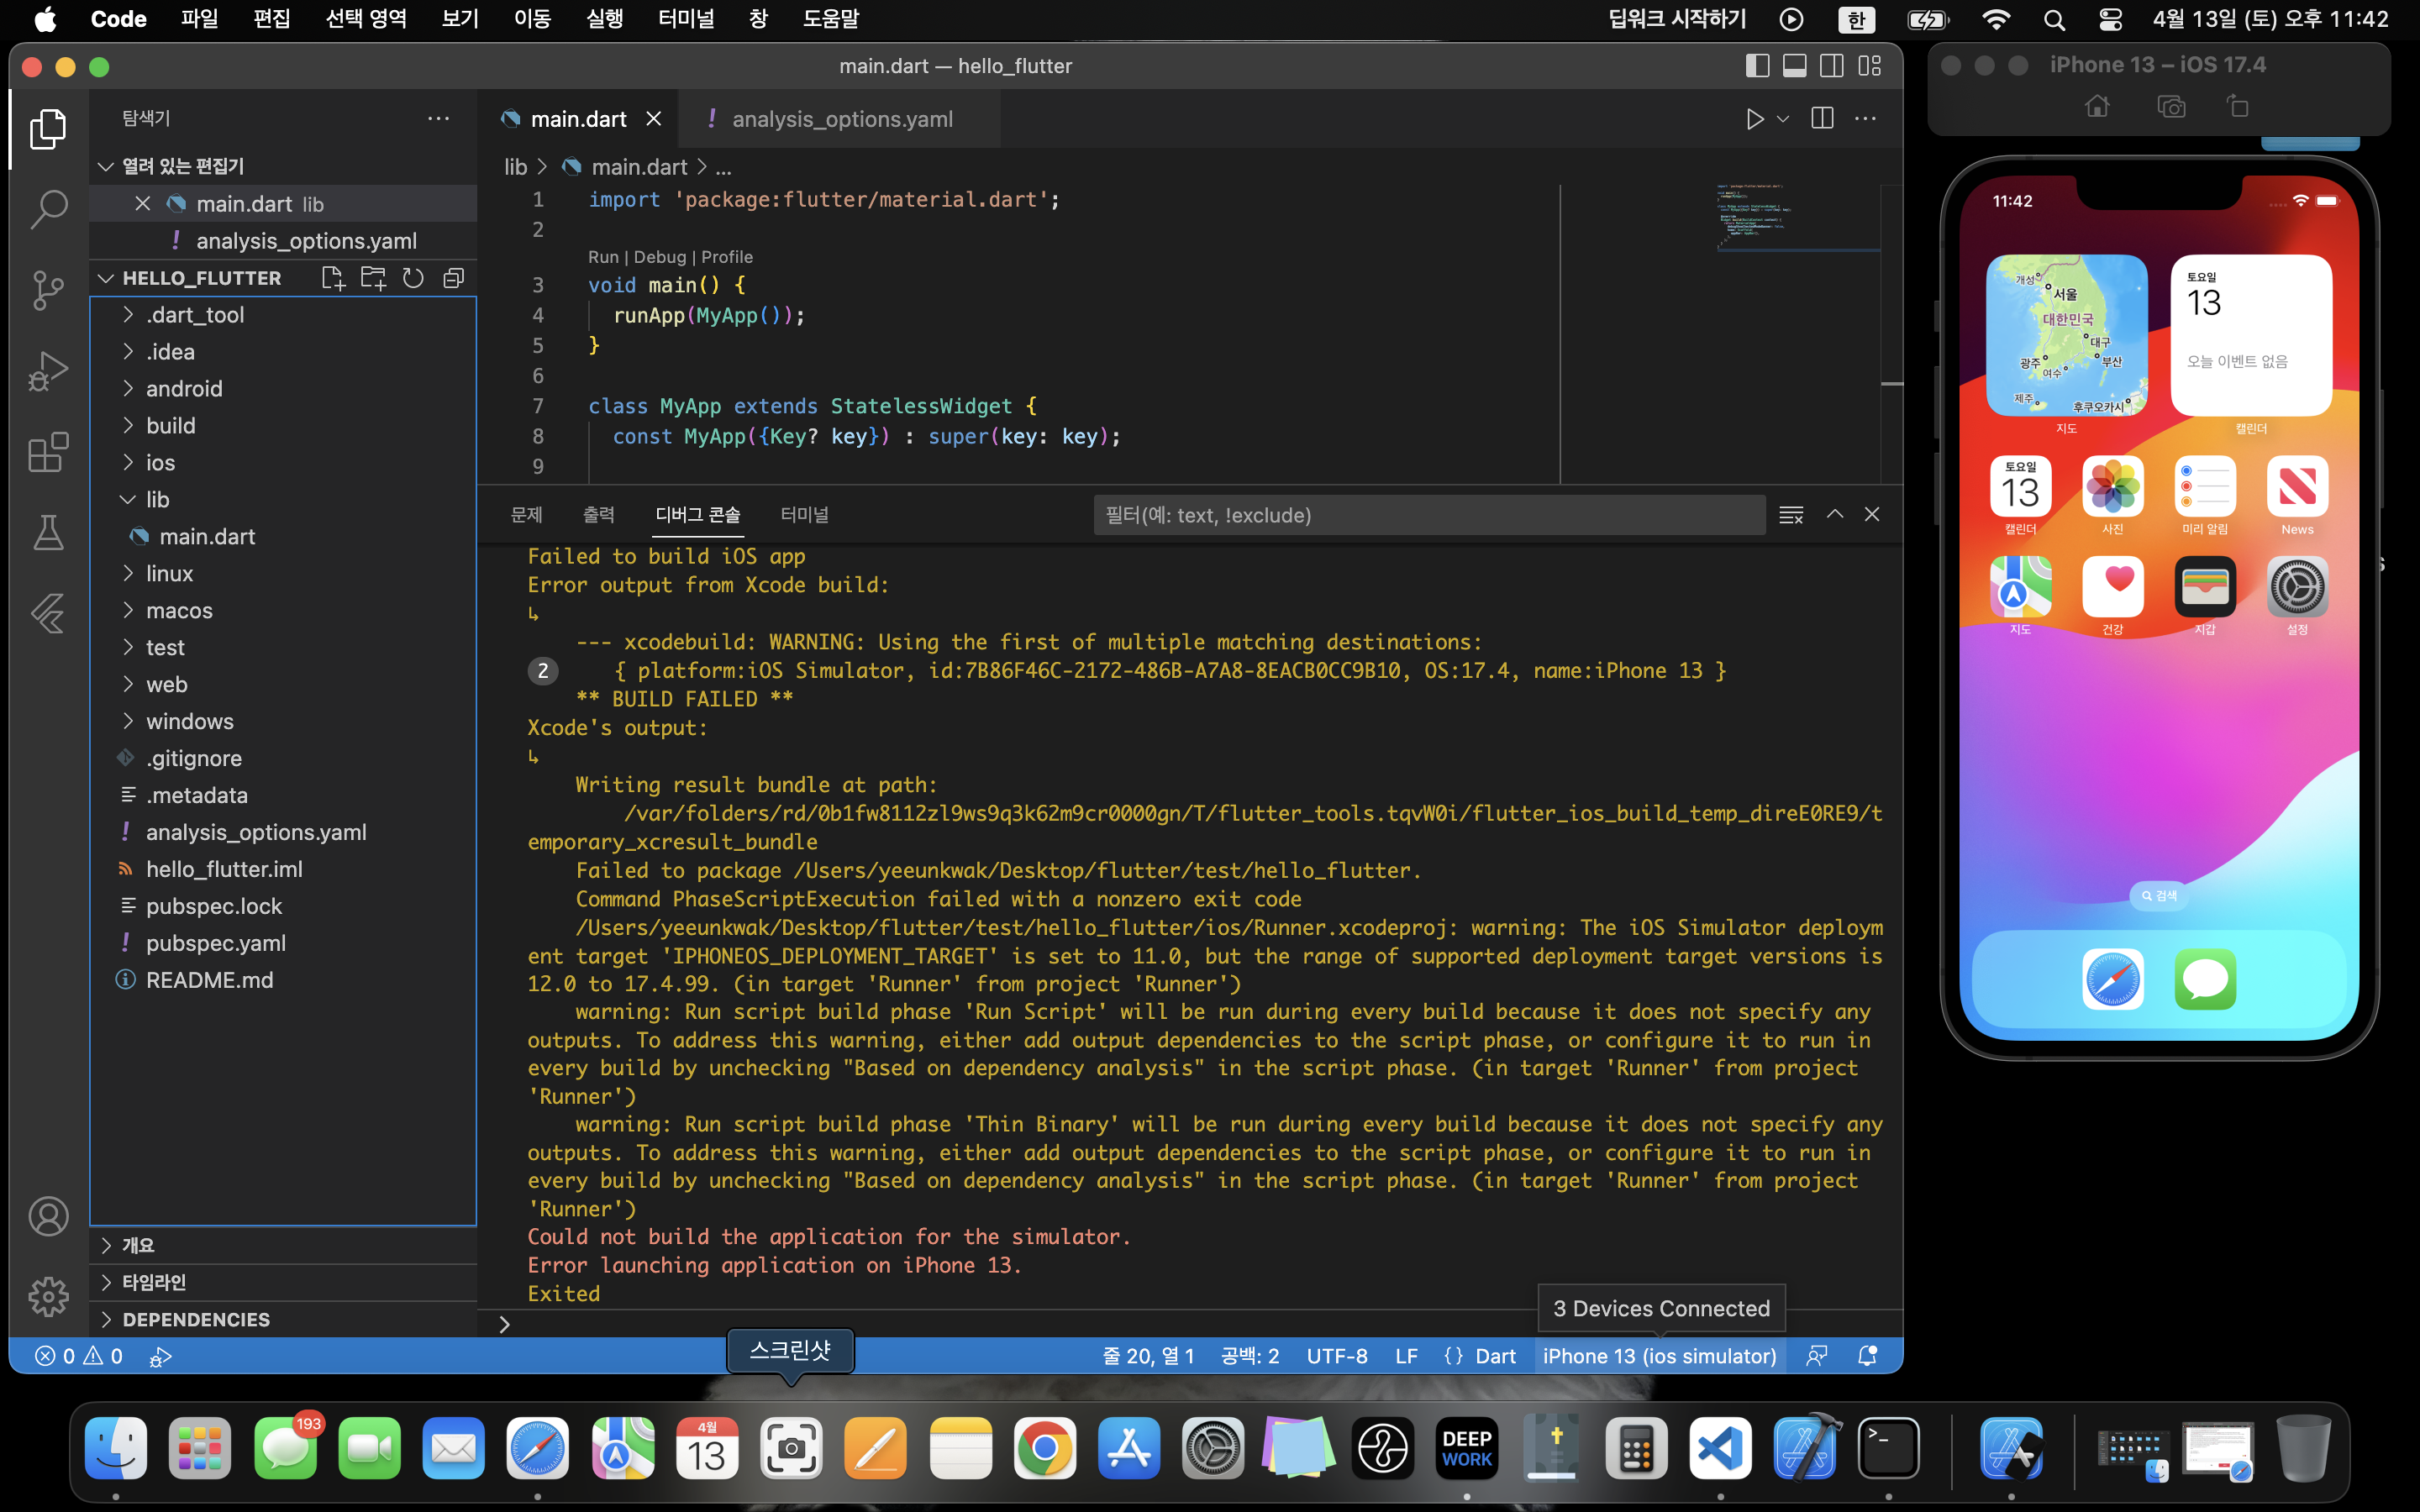Expand the 개요 outline section
2420x1512 pixels.
coord(283,1245)
